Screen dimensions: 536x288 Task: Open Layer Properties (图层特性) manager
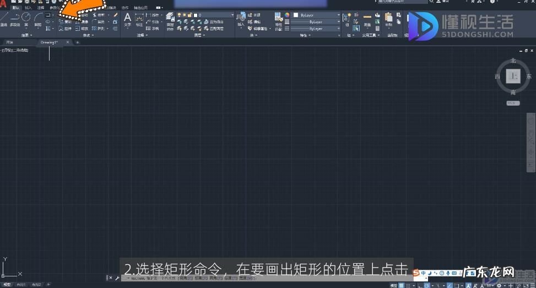(170, 21)
